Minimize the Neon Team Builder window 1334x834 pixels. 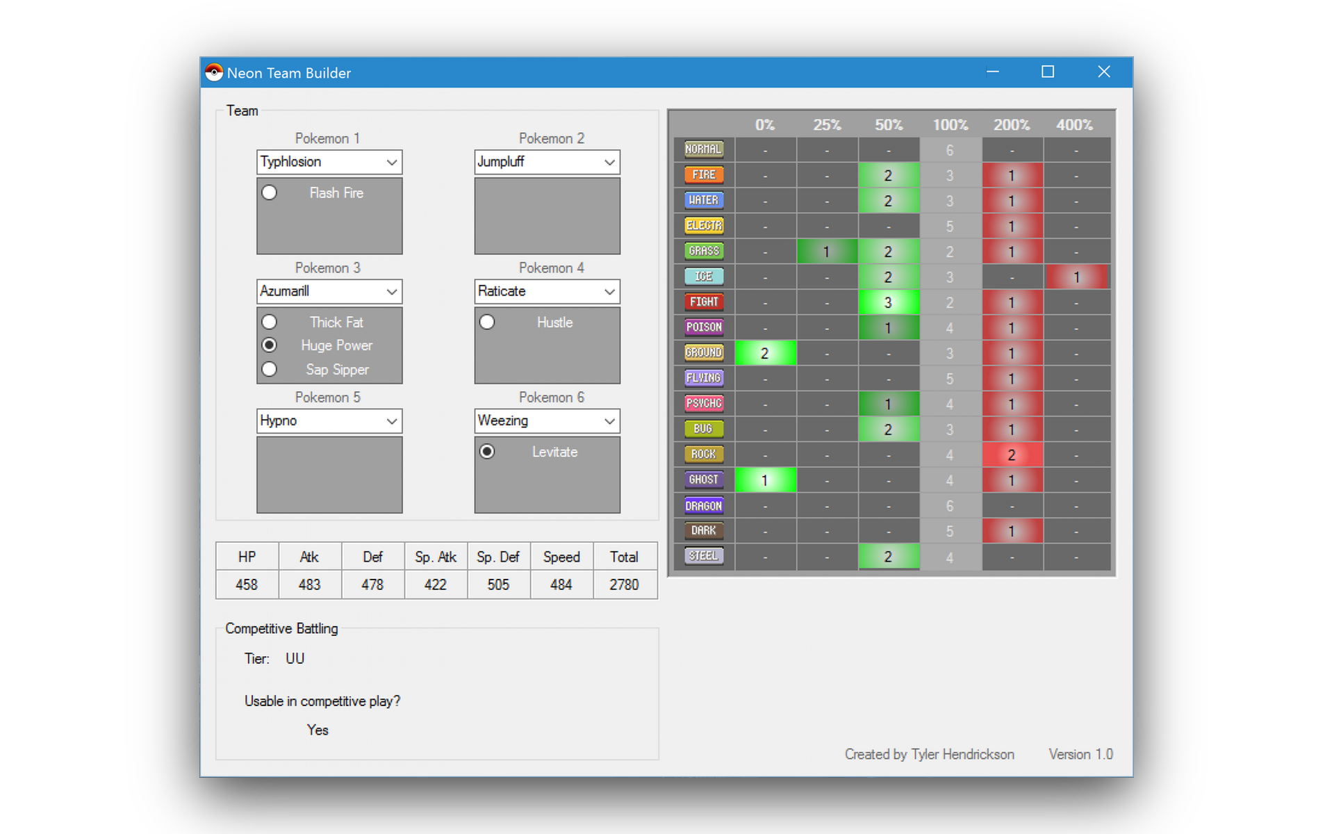click(993, 72)
